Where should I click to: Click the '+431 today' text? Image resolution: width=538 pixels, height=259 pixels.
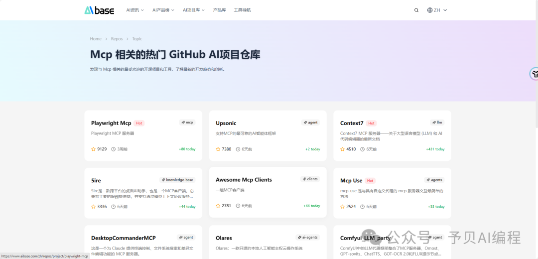pos(435,149)
